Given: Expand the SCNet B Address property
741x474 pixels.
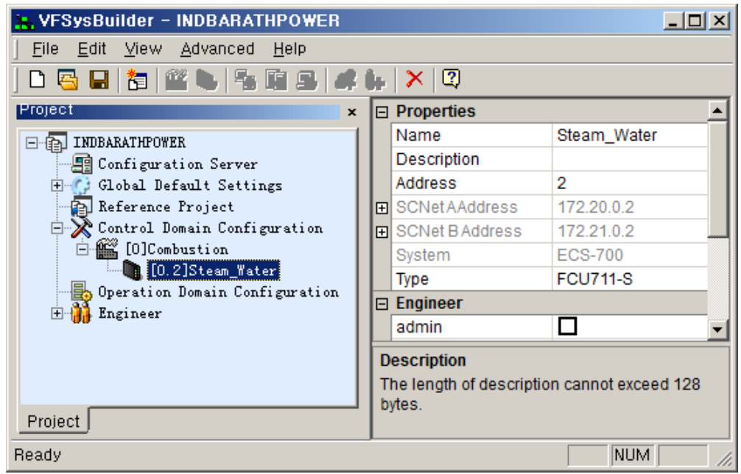Looking at the screenshot, I should click(x=382, y=232).
